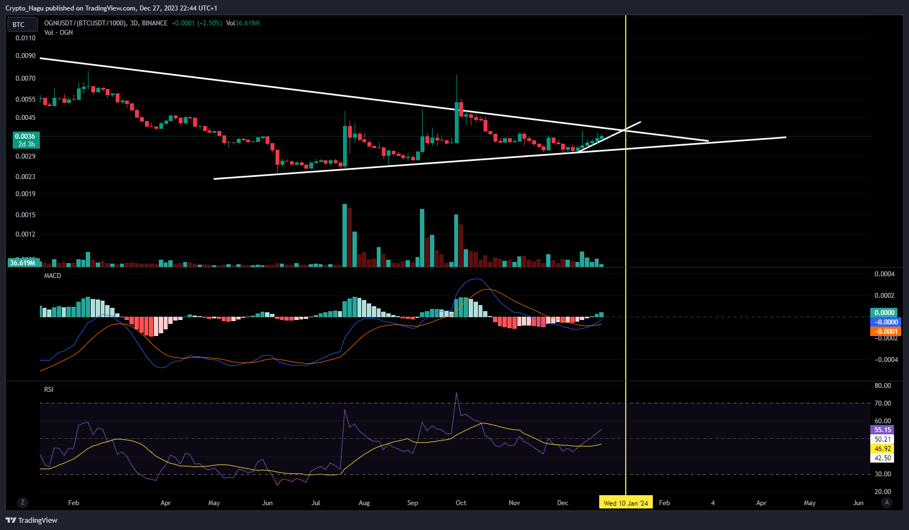Click the green 36.619M volume tag
Image resolution: width=909 pixels, height=530 pixels.
[23, 263]
